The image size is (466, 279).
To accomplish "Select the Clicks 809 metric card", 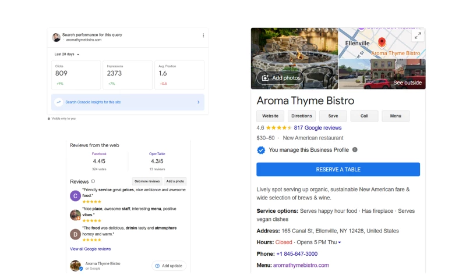I will 76,75.
